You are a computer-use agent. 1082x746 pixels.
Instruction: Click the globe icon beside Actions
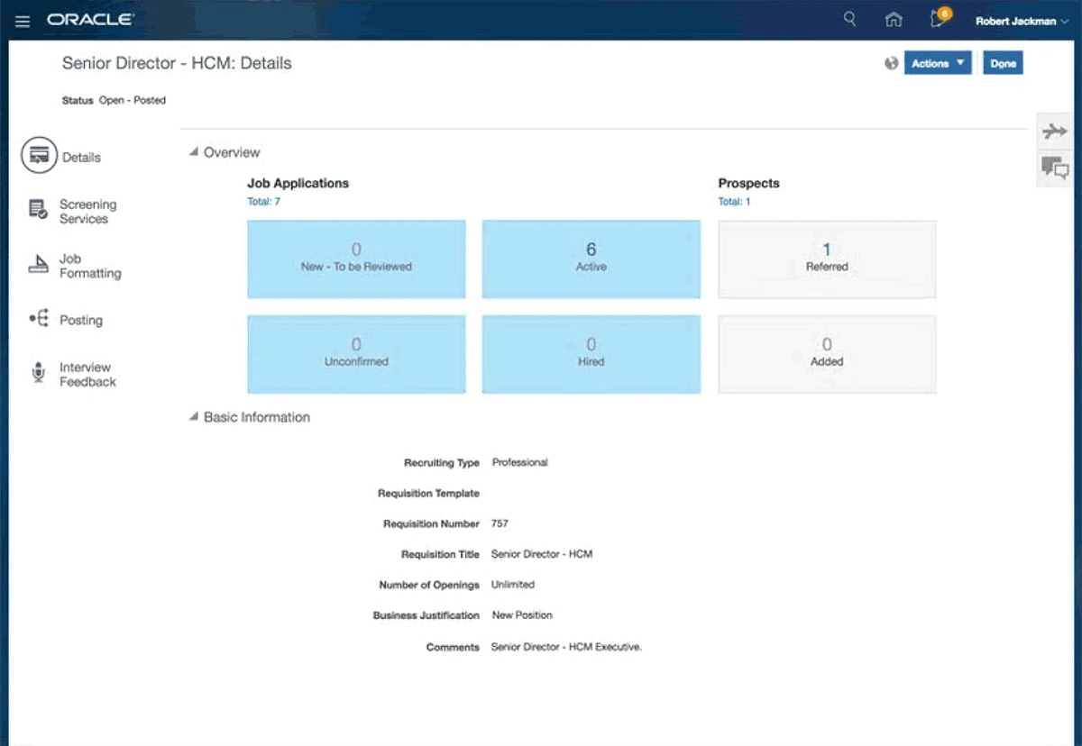pos(892,63)
